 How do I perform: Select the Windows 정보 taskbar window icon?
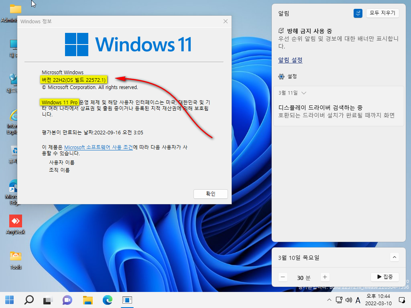tap(127, 300)
